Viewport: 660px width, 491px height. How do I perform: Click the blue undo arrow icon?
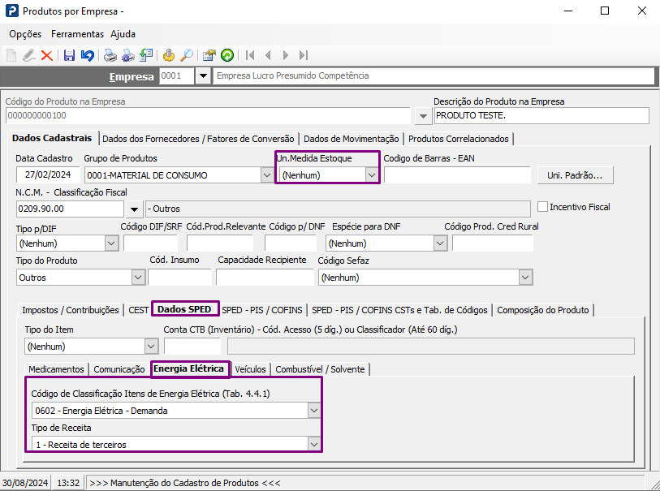coord(86,55)
